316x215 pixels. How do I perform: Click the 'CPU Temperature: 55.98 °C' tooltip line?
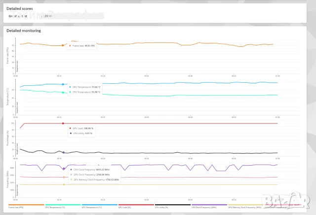(84, 92)
